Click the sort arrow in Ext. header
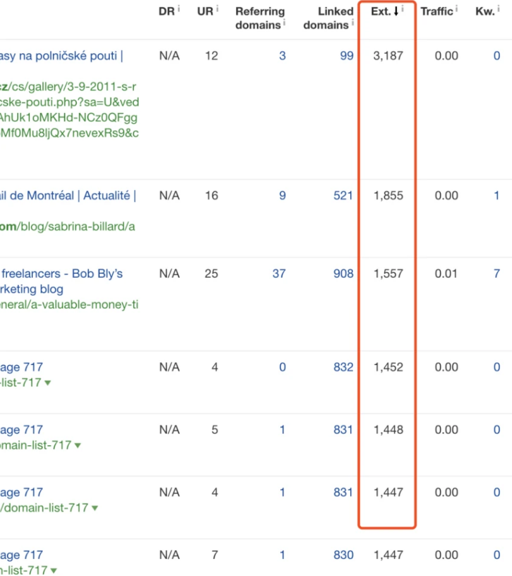This screenshot has width=512, height=576. click(x=396, y=11)
